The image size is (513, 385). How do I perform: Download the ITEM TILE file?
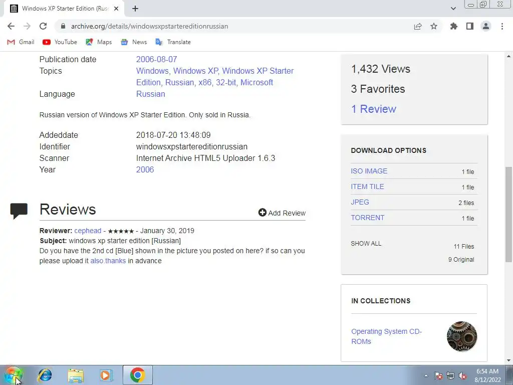coord(367,186)
